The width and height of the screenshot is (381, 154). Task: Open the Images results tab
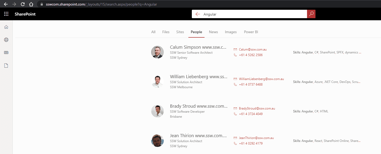[x=231, y=32]
